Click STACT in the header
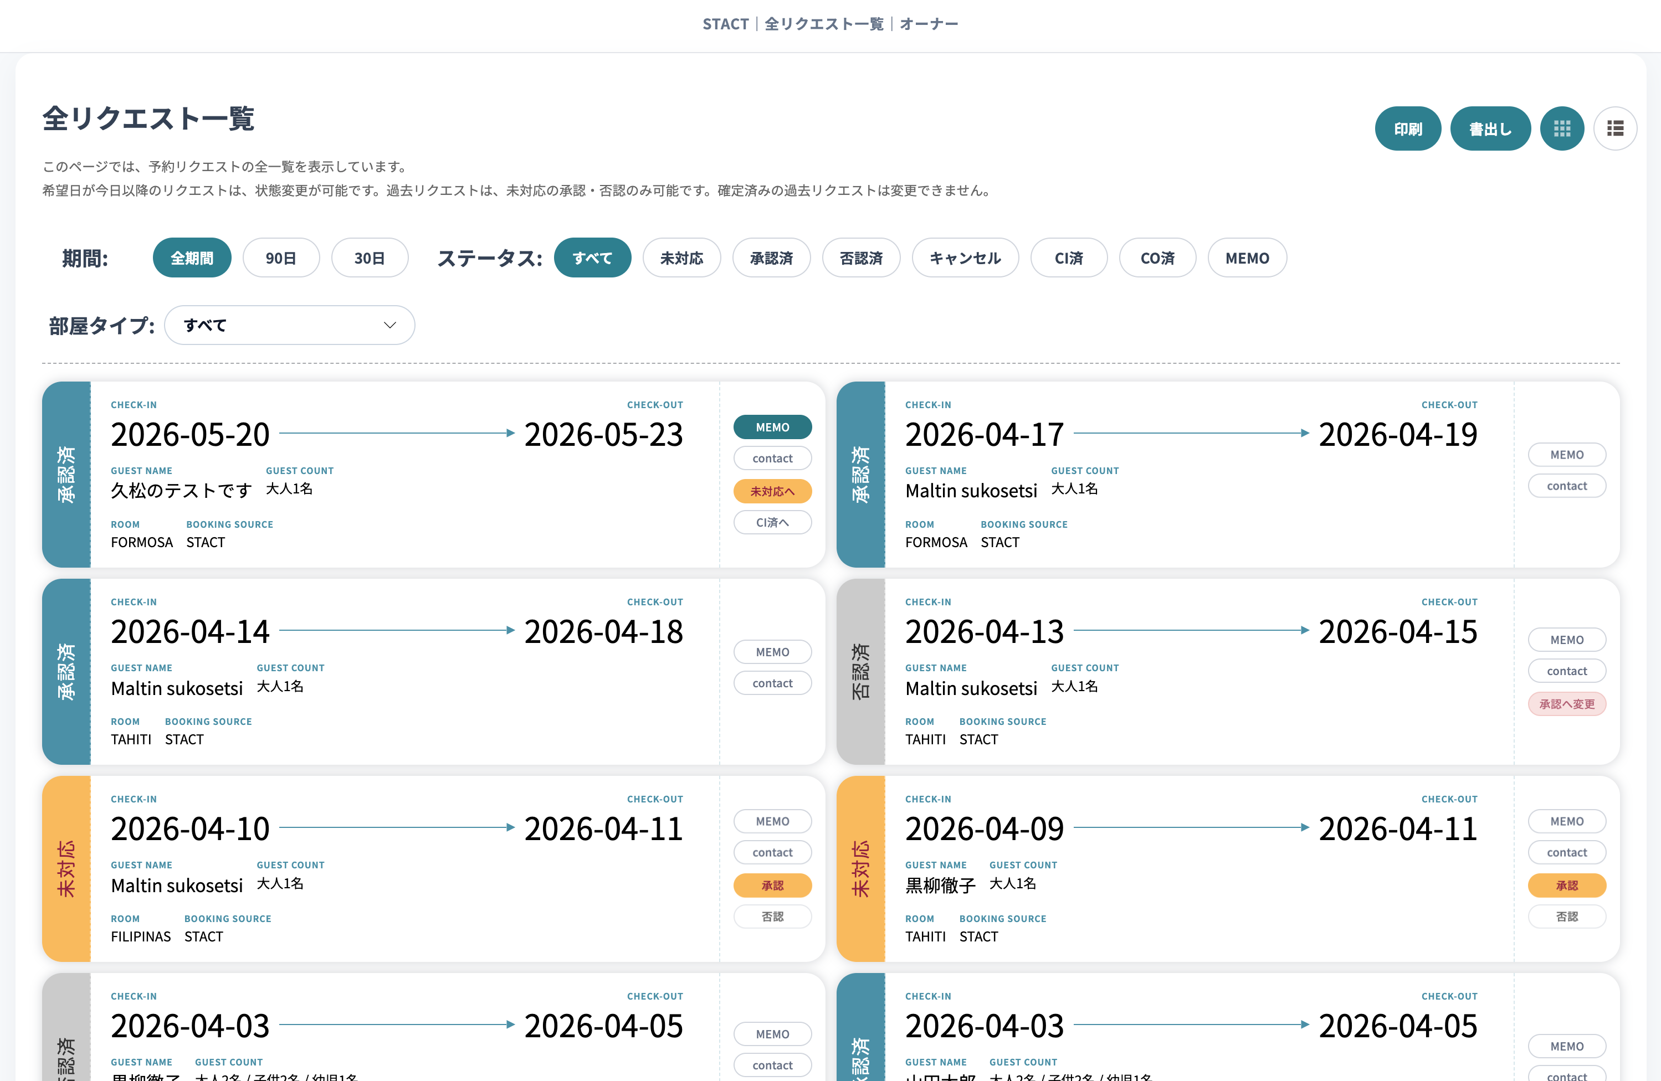Screen dimensions: 1661x1081 (725, 24)
